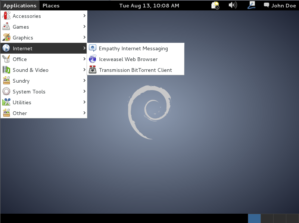
Task: Click the Games joystick icon
Action: pyautogui.click(x=6, y=26)
